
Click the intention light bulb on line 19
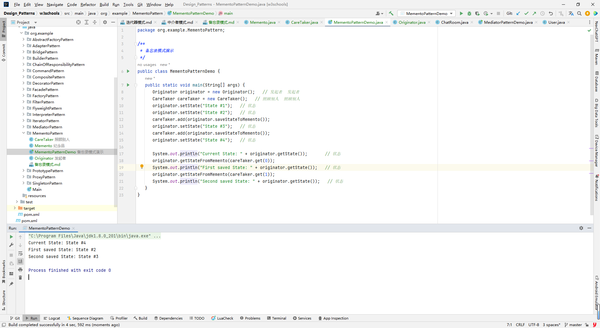point(142,167)
